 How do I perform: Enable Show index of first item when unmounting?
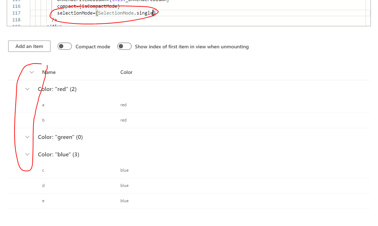point(124,46)
